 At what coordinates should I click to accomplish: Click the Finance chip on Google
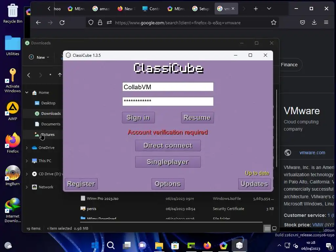pyautogui.click(x=289, y=65)
